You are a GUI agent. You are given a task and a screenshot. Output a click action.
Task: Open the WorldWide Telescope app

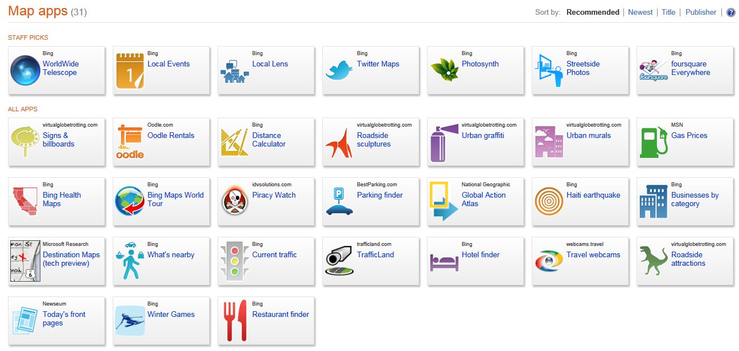point(55,70)
